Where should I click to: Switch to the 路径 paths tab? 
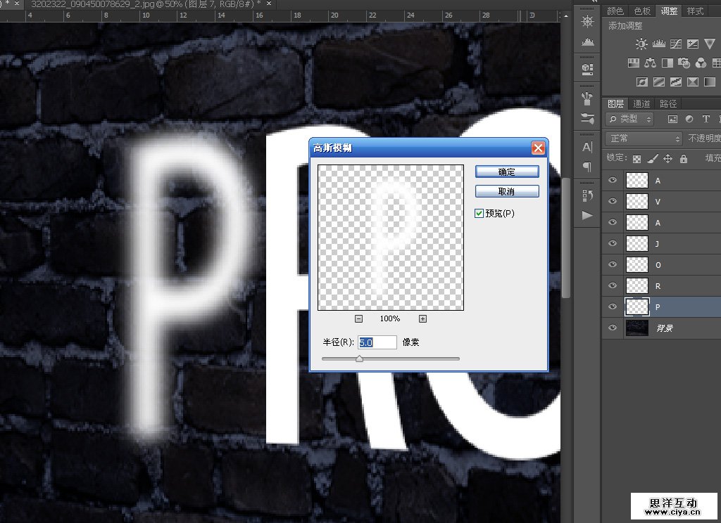coord(668,104)
